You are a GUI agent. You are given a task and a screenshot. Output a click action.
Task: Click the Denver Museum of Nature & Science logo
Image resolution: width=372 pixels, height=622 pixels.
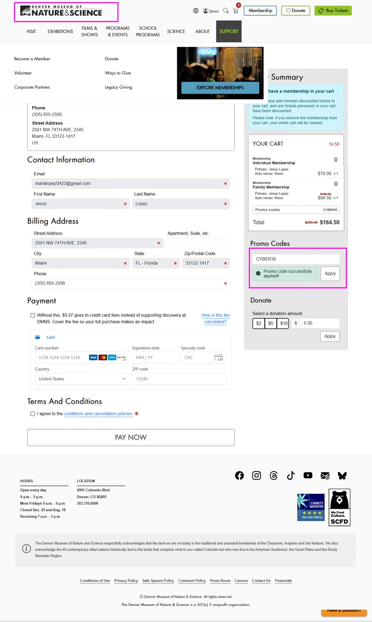[x=61, y=11]
